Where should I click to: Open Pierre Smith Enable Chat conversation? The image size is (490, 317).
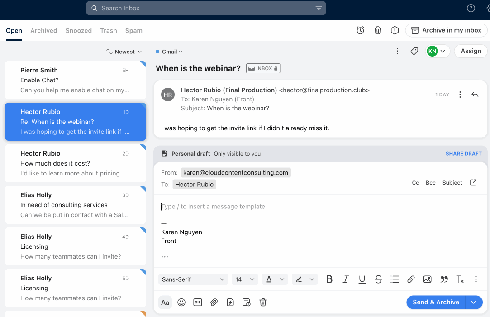(75, 80)
